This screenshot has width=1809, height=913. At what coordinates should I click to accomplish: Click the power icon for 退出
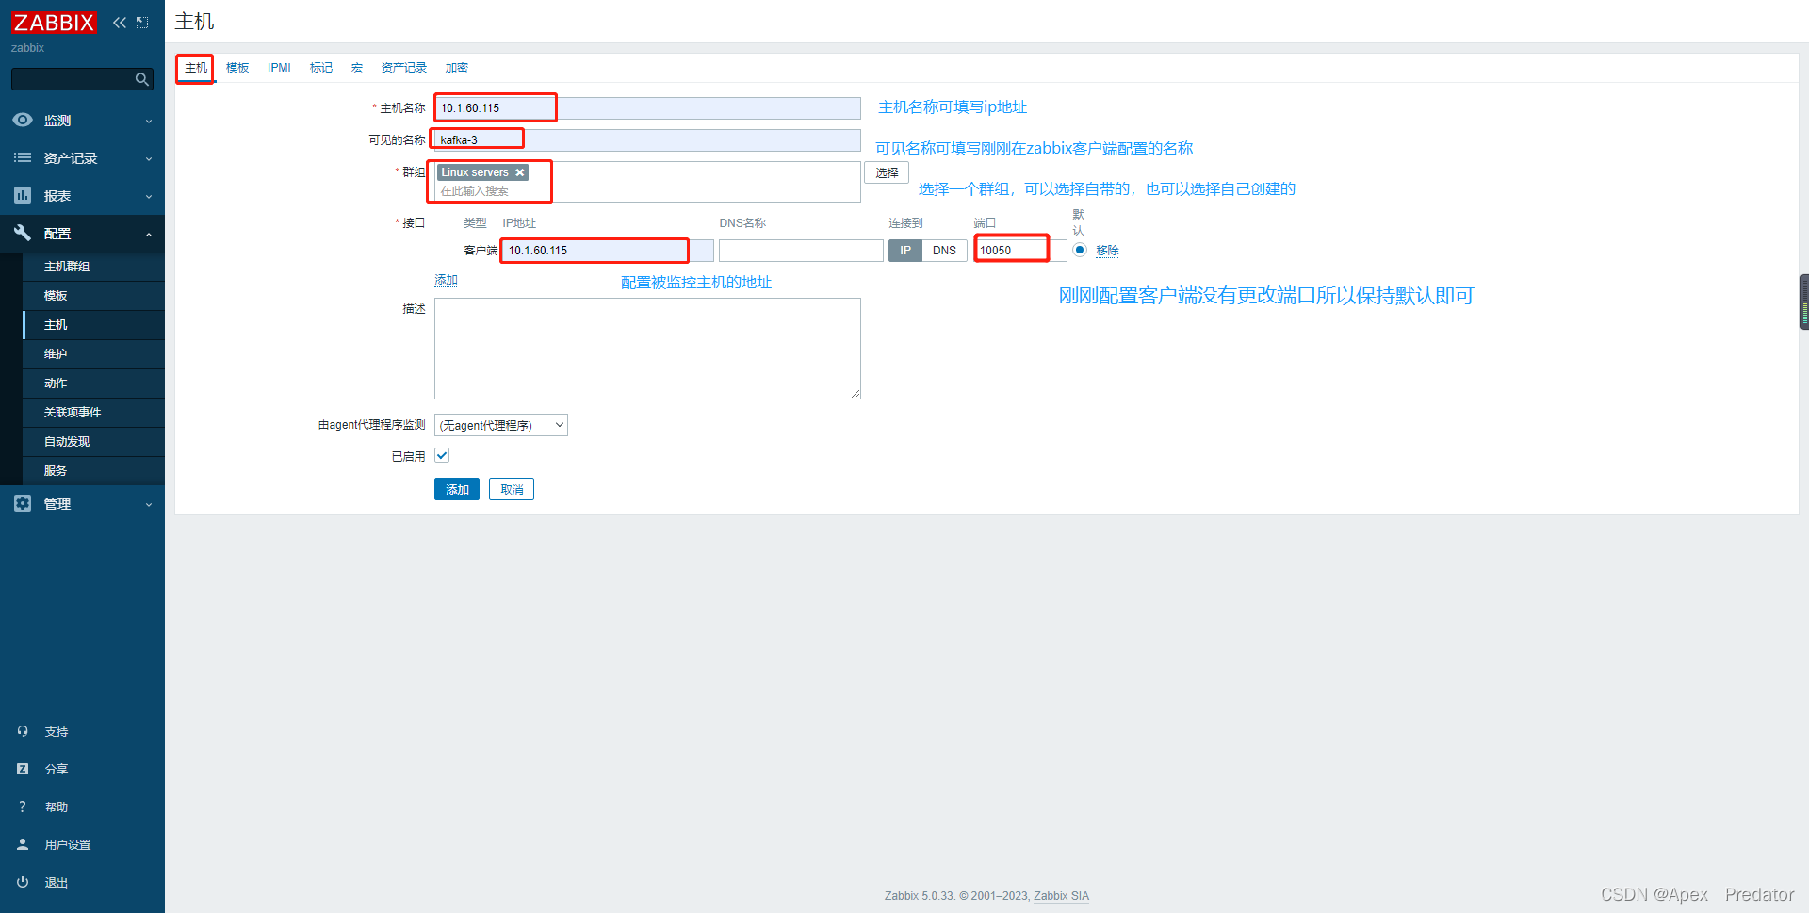coord(23,882)
